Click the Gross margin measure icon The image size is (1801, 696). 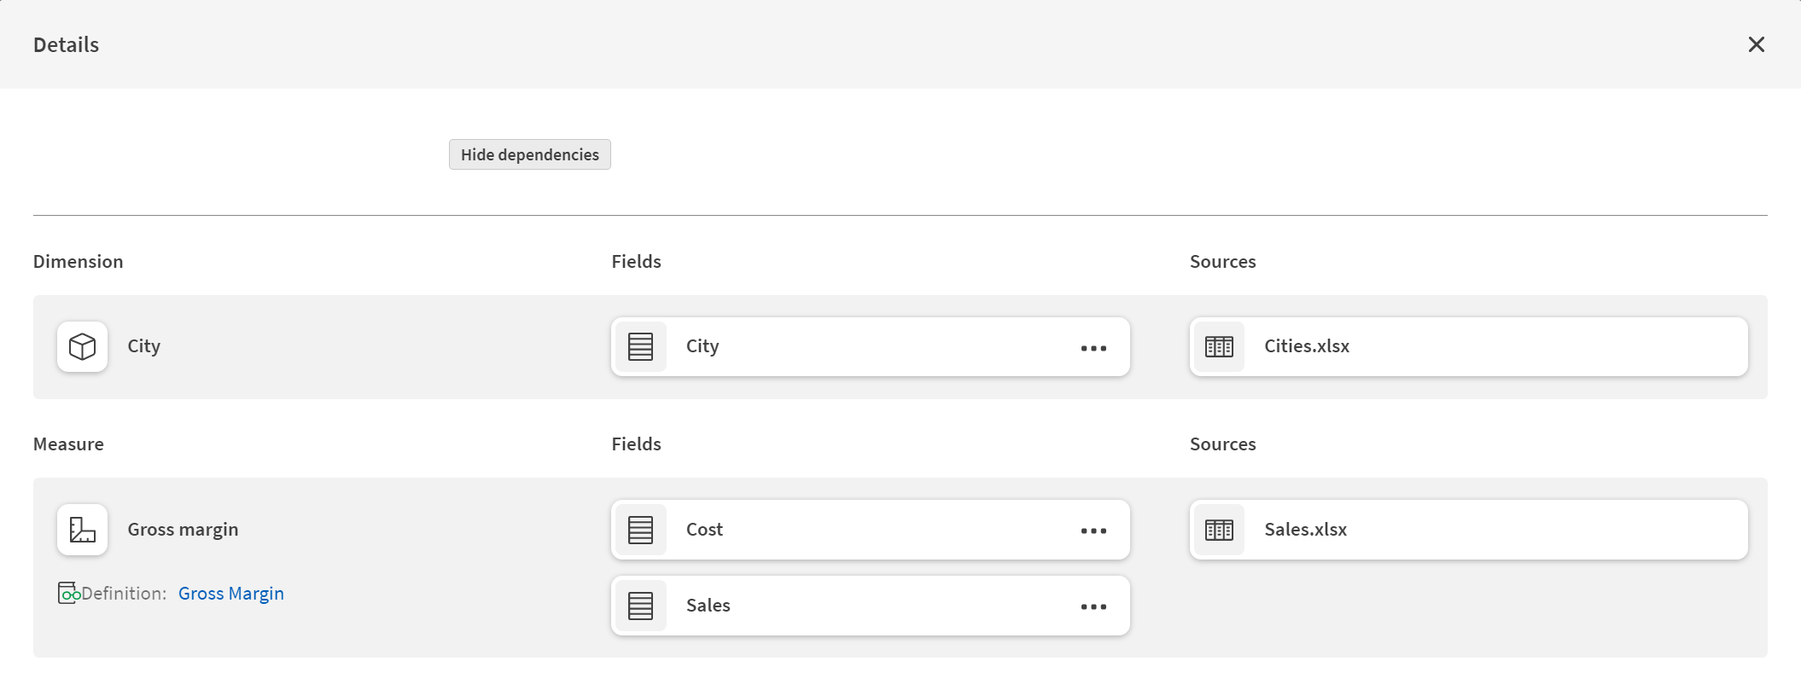click(83, 530)
